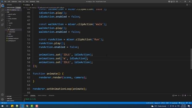Split the terminal pane
Image resolution: width=192 pixels, height=108 pixels.
(x=183, y=95)
